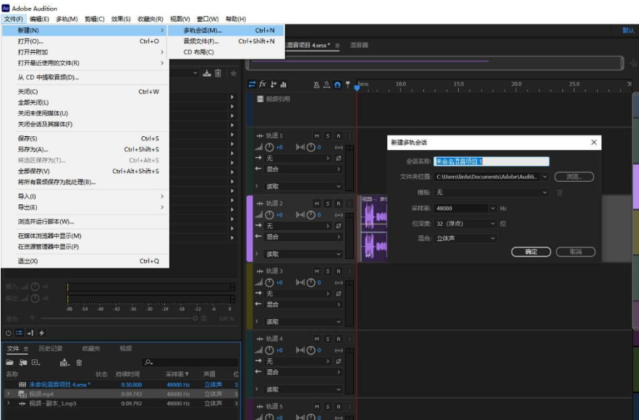
Task: Open the 文件(F) menu
Action: point(14,19)
